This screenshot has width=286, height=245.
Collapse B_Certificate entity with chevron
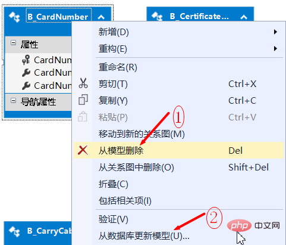click(244, 17)
